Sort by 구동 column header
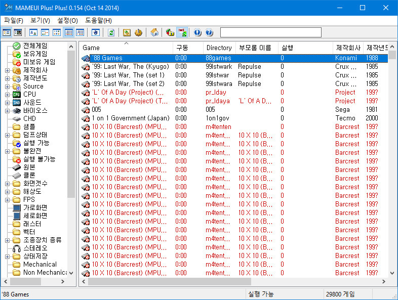Viewport: 398px width, 300px height. 188,48
